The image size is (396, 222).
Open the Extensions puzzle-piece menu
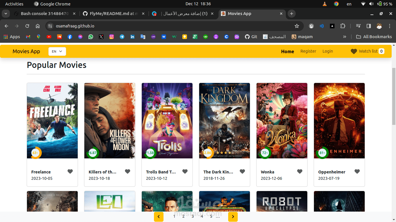[x=343, y=26]
